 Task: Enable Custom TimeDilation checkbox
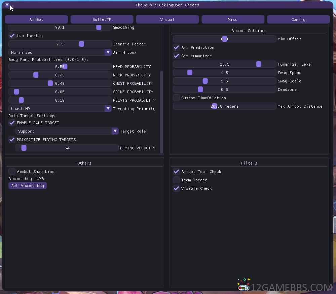[x=176, y=98]
